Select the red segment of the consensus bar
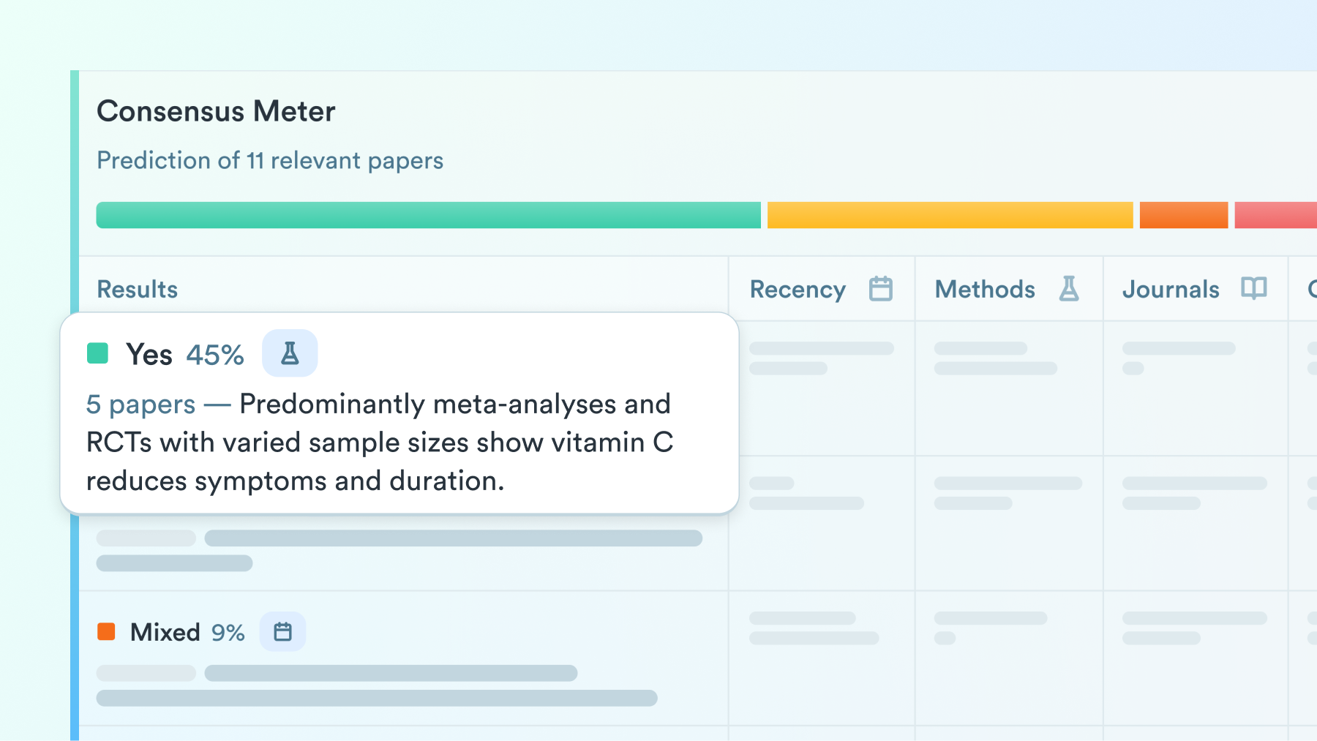1317x741 pixels. coord(1275,215)
